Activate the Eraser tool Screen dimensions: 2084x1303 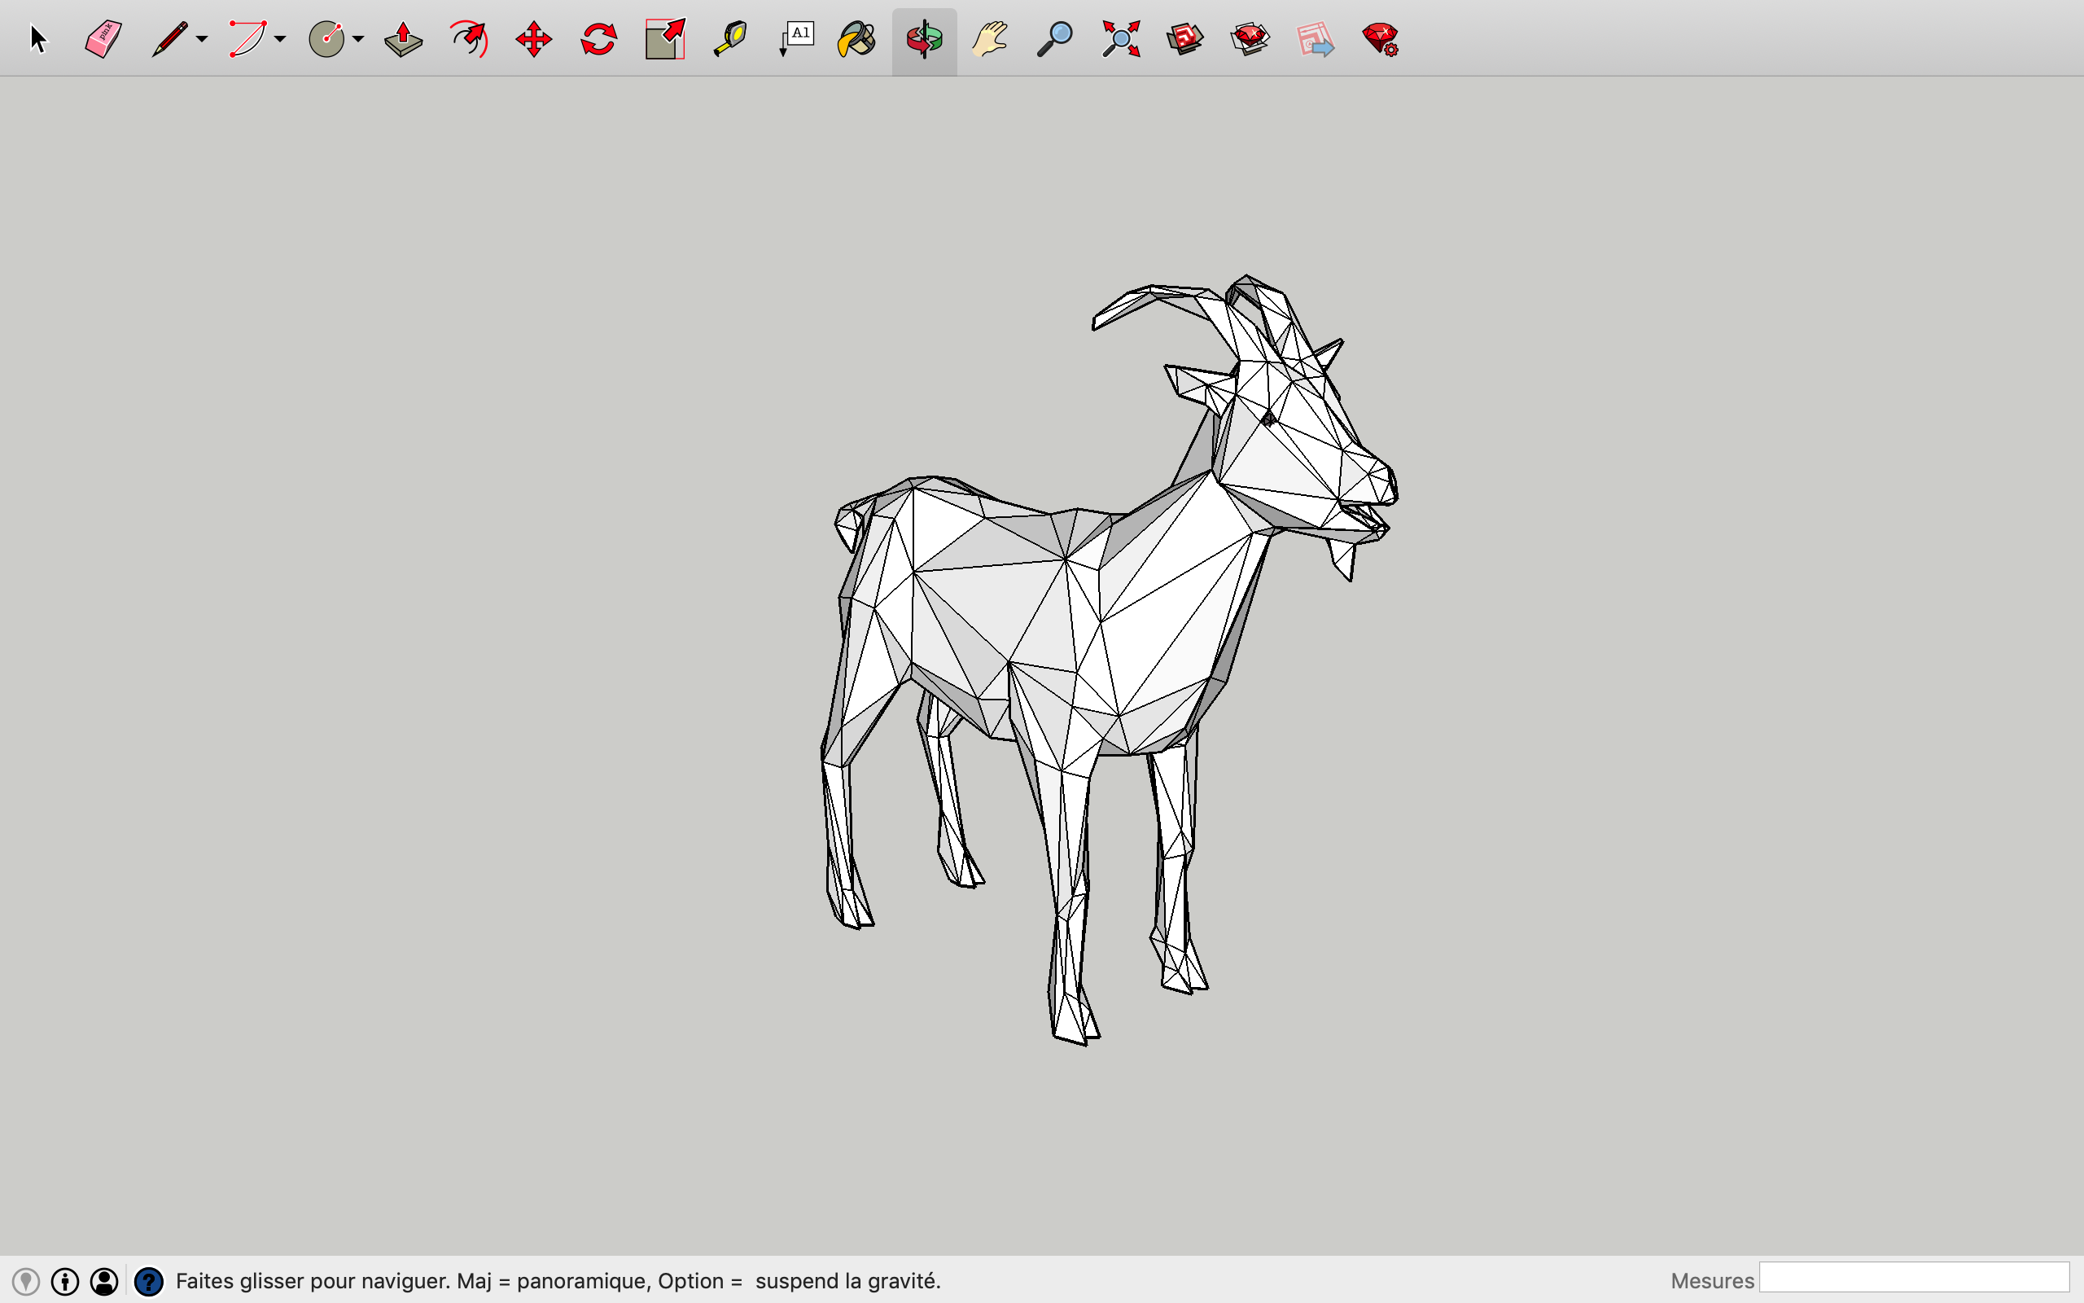[102, 39]
